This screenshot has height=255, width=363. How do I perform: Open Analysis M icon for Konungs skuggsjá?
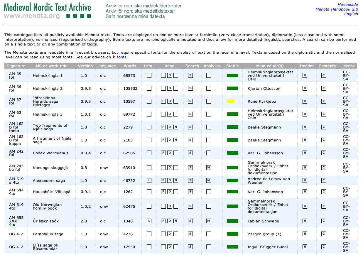[209, 168]
